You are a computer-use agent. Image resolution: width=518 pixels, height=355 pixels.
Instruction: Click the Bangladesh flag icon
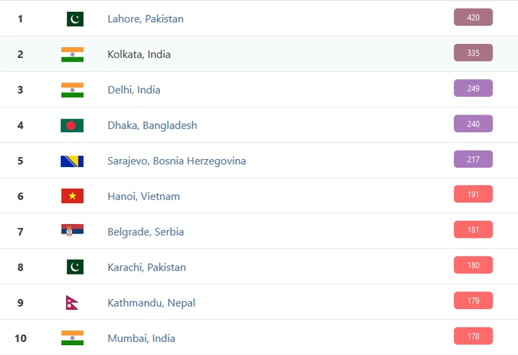[x=72, y=125]
